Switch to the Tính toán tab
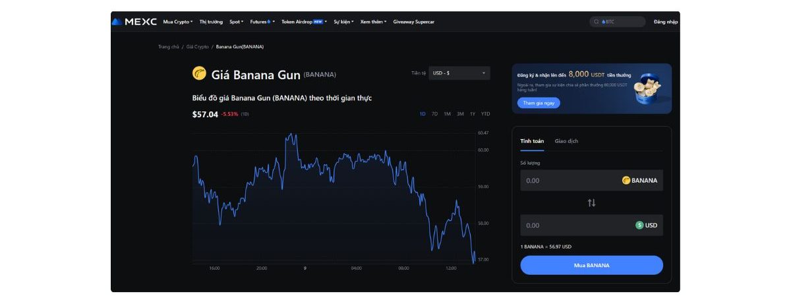This screenshot has height=302, width=791. point(532,141)
